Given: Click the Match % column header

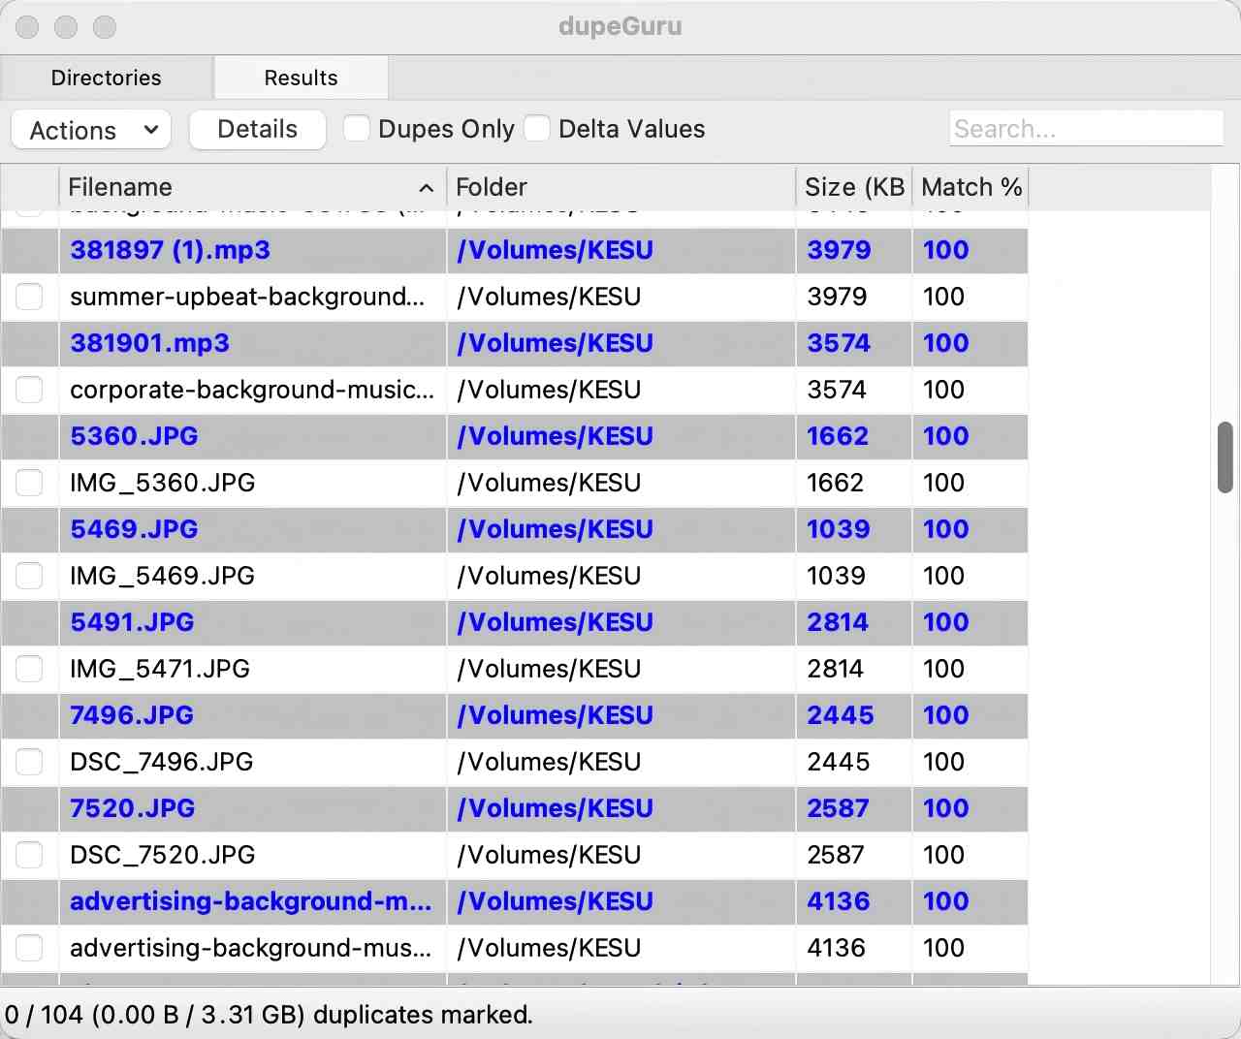Looking at the screenshot, I should [971, 187].
